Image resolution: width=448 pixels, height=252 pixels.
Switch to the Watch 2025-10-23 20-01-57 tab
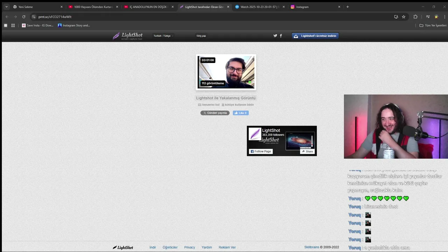point(260,7)
